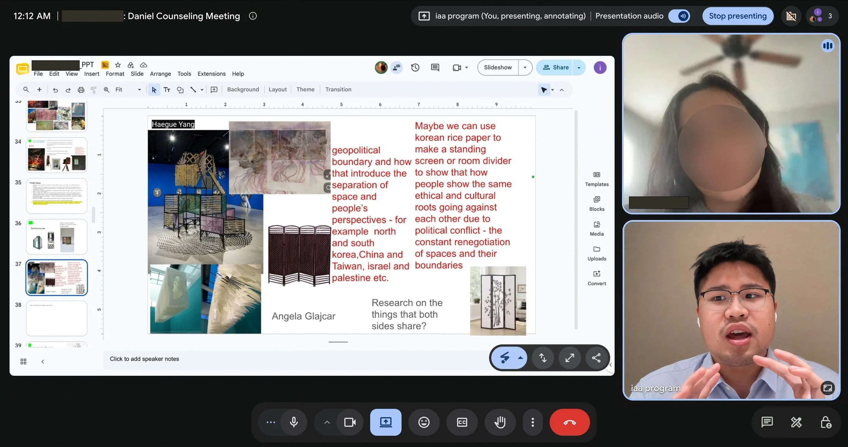Open the File menu
This screenshot has width=848, height=447.
pos(38,74)
